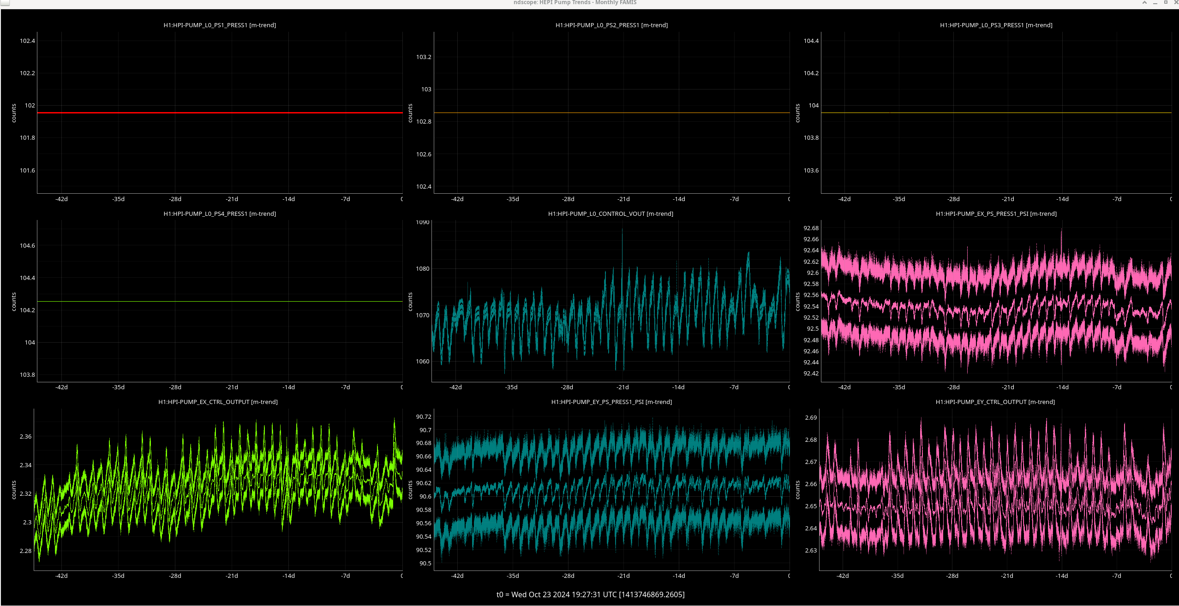Click the red trace in PS1_PRESS1 plot
This screenshot has height=606, width=1179.
tap(220, 113)
